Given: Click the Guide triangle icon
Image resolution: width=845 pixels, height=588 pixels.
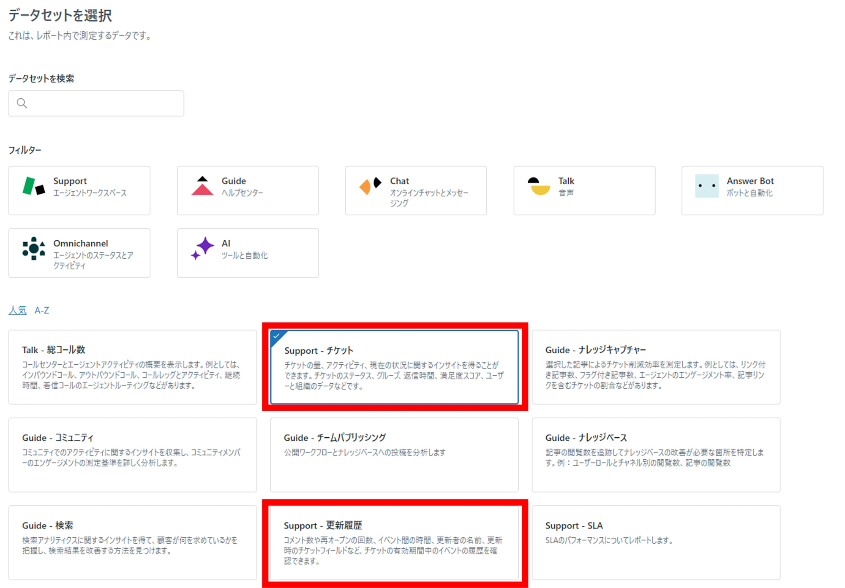Looking at the screenshot, I should (x=202, y=186).
